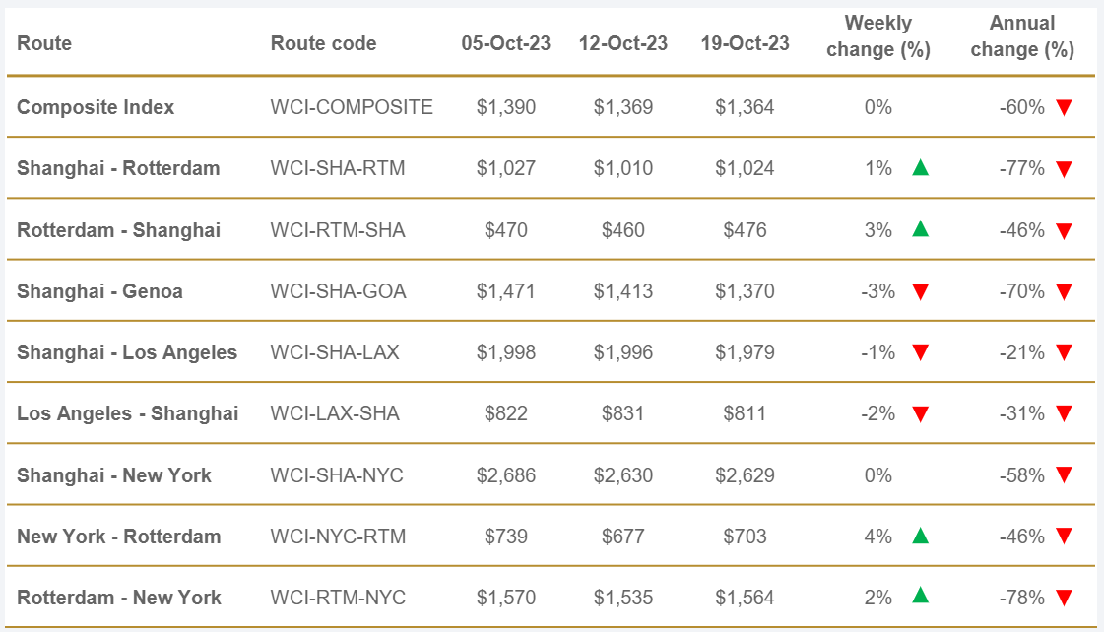Click the Route column header

[x=44, y=43]
